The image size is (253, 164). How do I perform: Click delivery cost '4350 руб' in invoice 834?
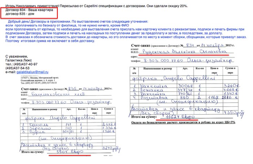234,112
